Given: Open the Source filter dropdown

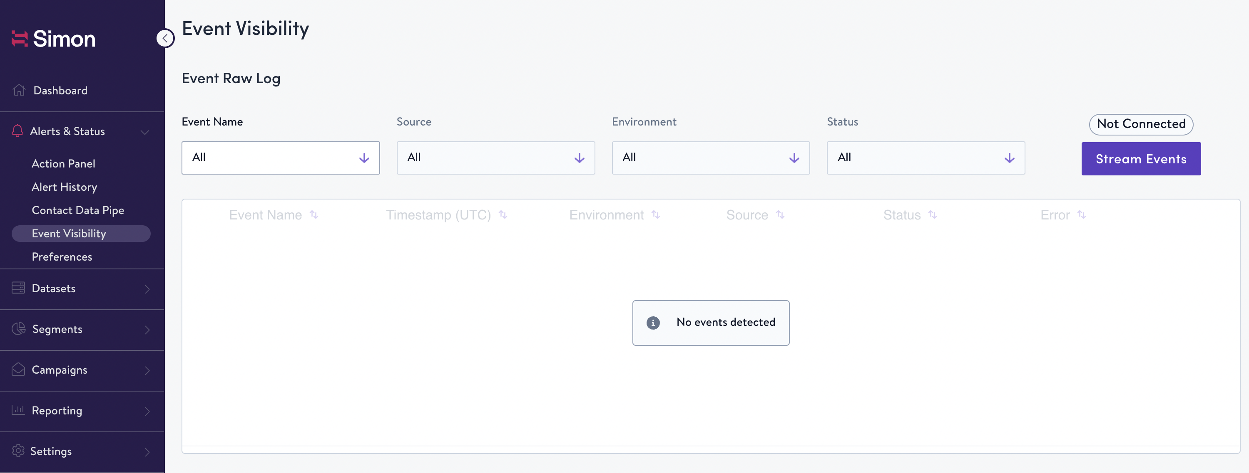Looking at the screenshot, I should pyautogui.click(x=495, y=158).
